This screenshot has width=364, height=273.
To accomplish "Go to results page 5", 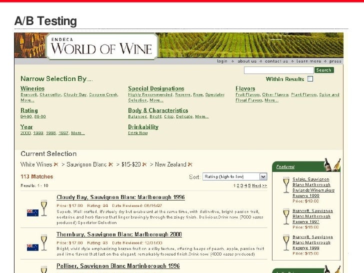I will tap(249, 185).
